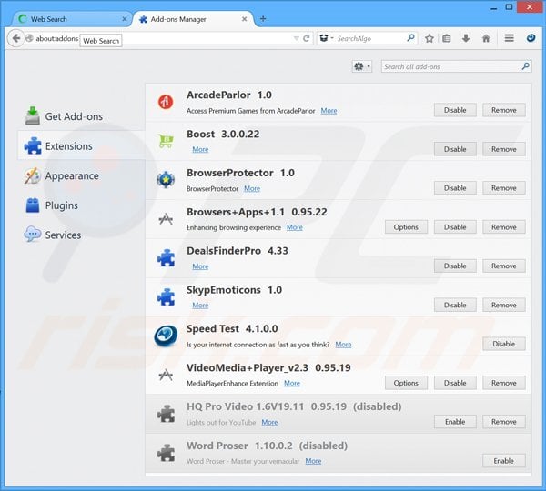Disable the SkypEmoticons extension
This screenshot has width=546, height=491.
455,305
